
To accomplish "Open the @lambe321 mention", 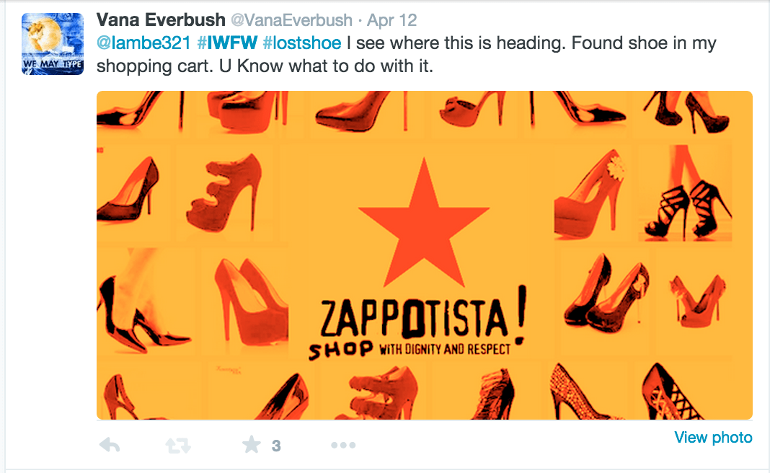I will pyautogui.click(x=143, y=43).
